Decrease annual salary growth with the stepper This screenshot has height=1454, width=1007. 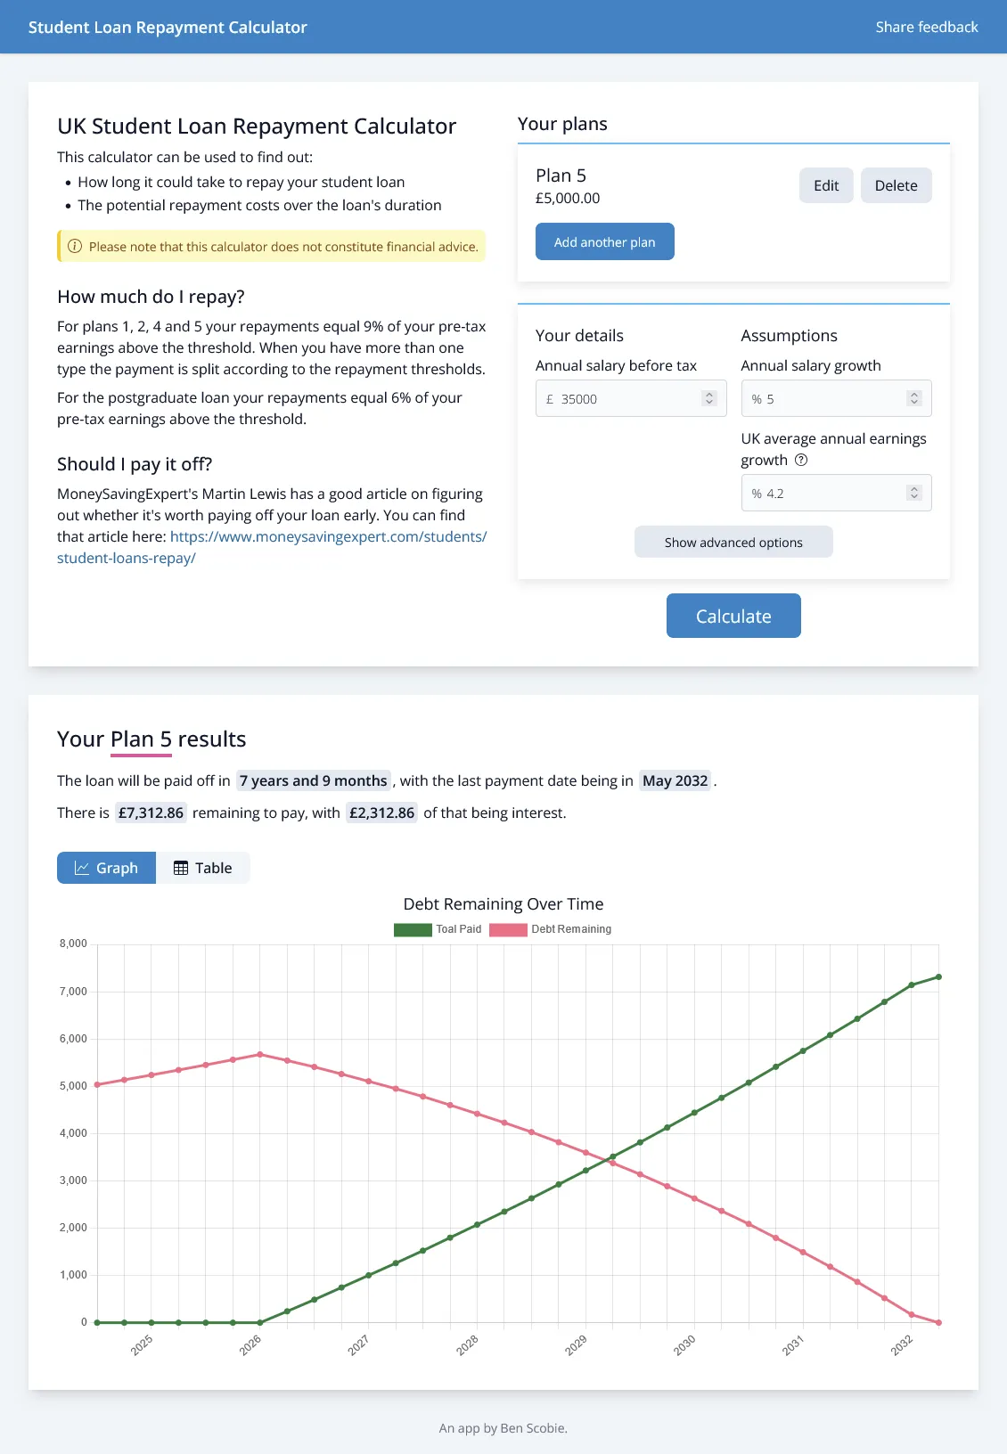coord(913,403)
